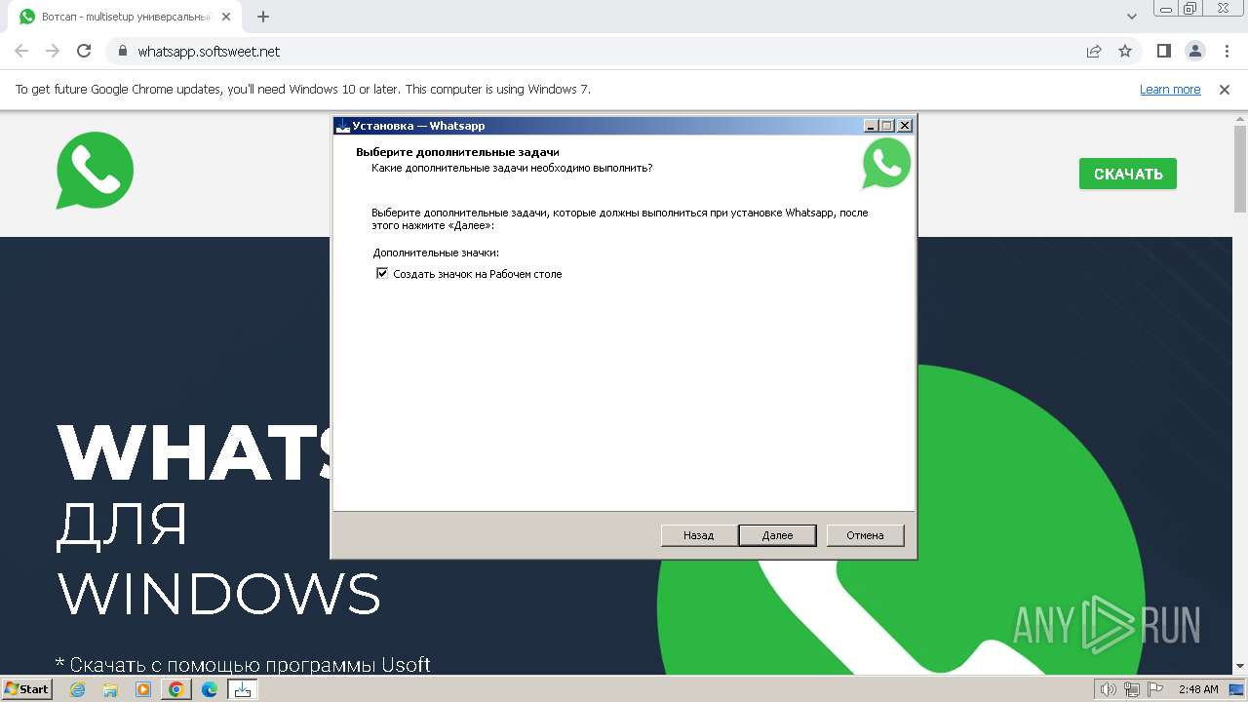Click the green СКАЧАТЬ download button
The width and height of the screenshot is (1248, 702).
[1128, 174]
